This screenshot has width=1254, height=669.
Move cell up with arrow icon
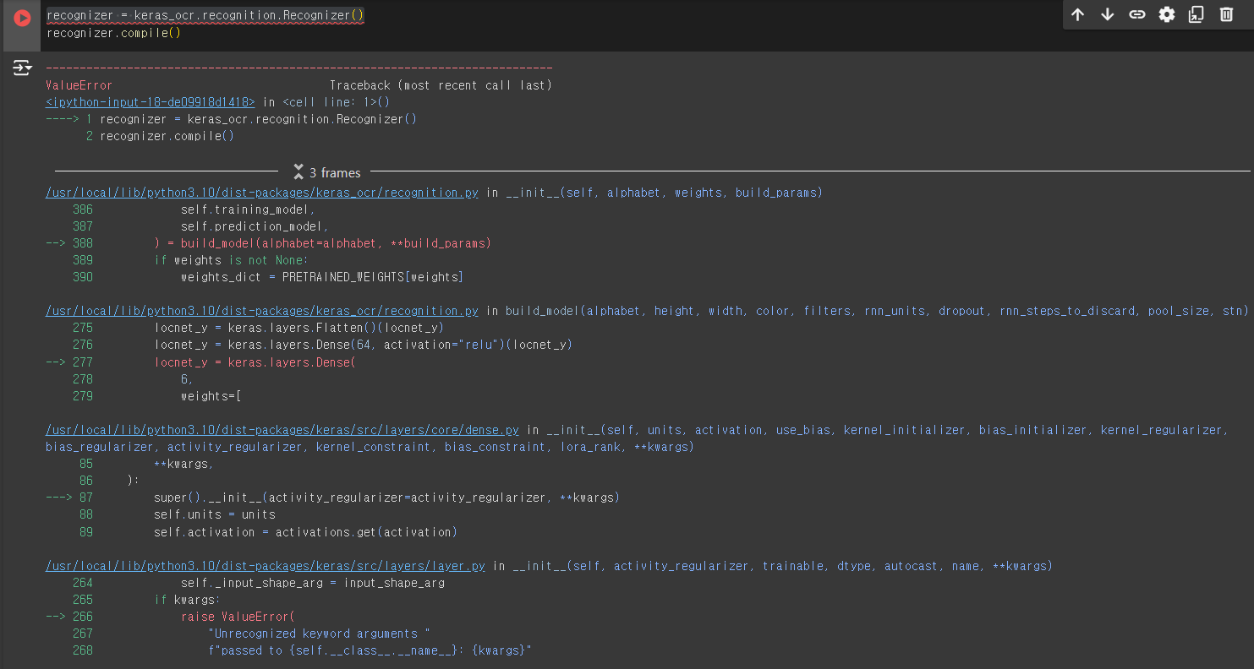tap(1077, 14)
